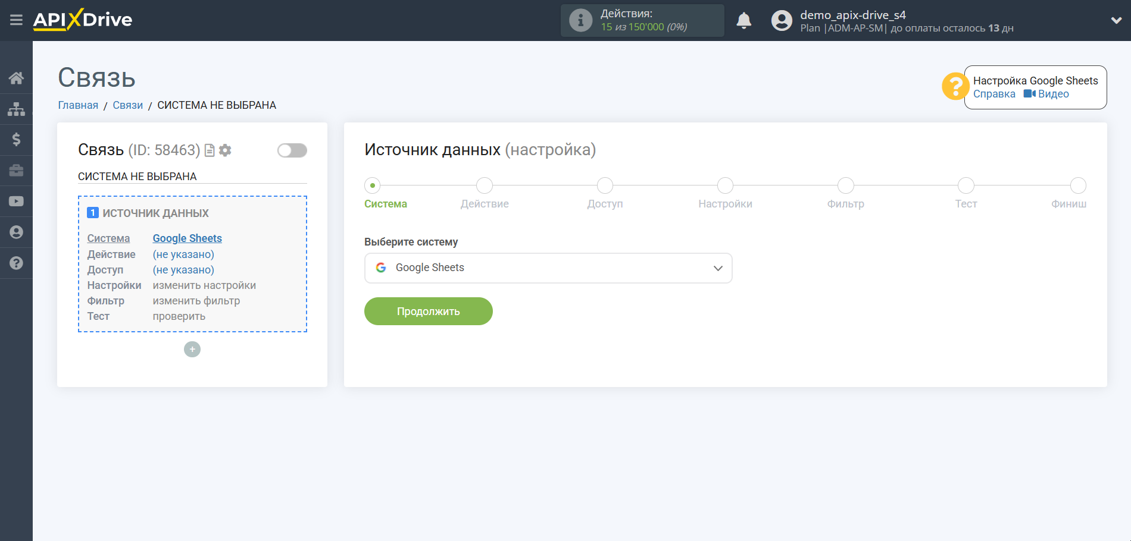
Task: Open the YouTube icon in sidebar
Action: pos(16,201)
